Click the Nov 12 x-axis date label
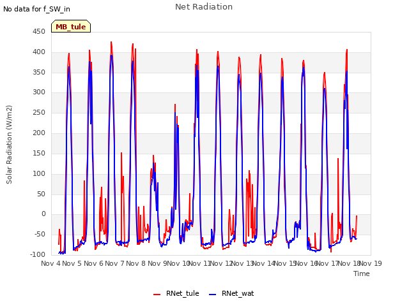The width and height of the screenshot is (409, 306). [x=221, y=263]
